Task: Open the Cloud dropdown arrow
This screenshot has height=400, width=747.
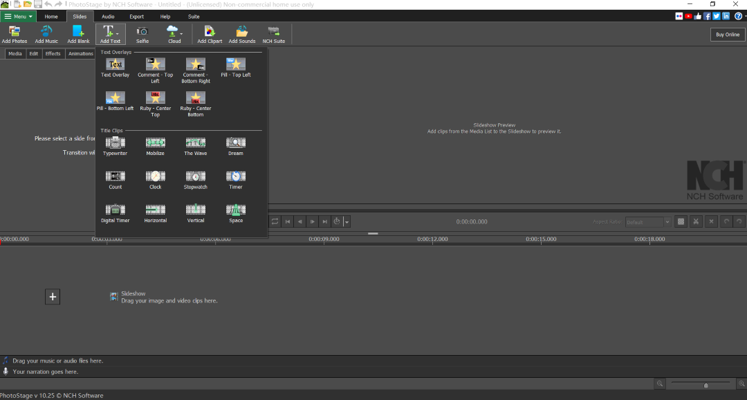Action: (x=182, y=33)
